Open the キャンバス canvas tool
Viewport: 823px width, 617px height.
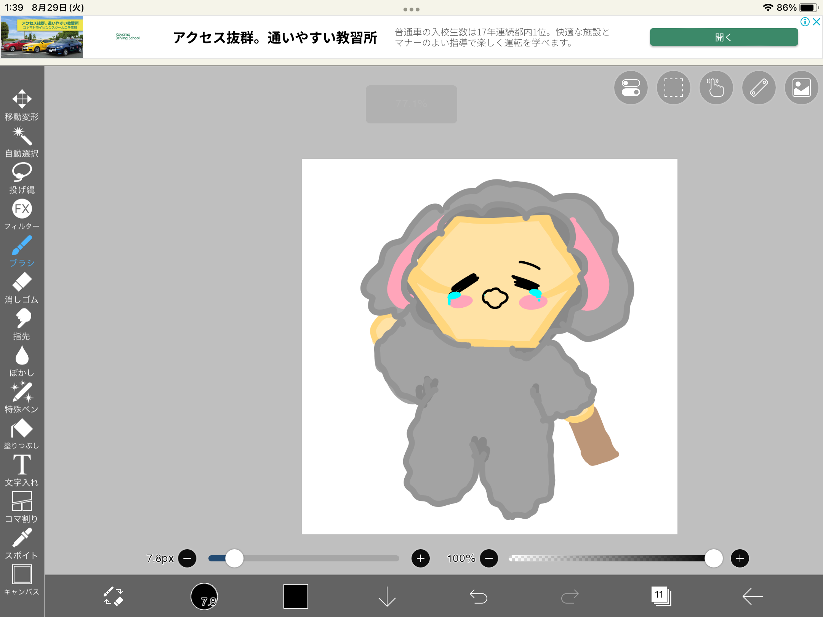pyautogui.click(x=22, y=580)
